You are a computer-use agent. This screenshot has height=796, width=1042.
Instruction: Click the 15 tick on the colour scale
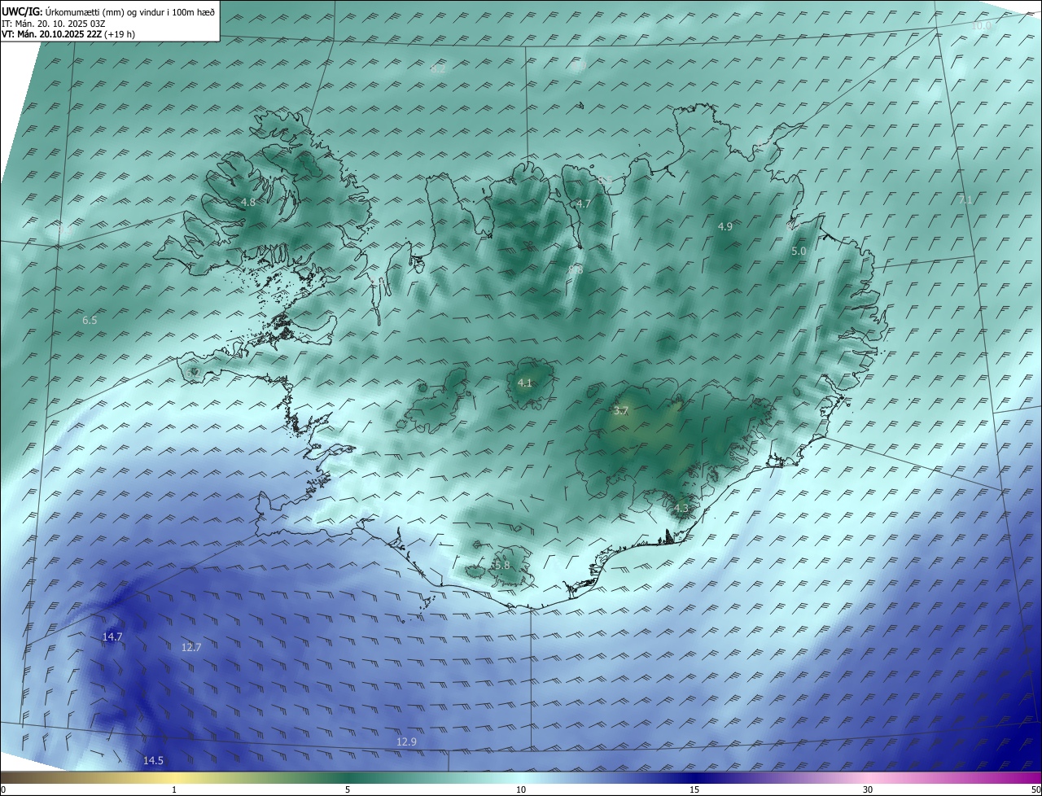(x=694, y=789)
